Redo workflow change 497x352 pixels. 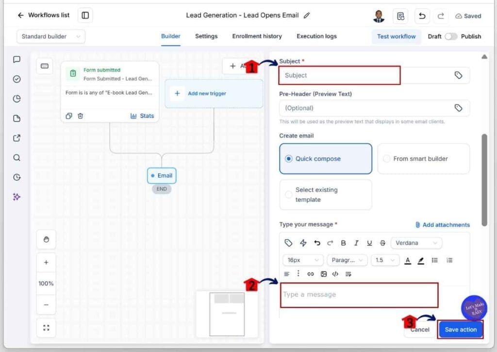[x=441, y=16]
